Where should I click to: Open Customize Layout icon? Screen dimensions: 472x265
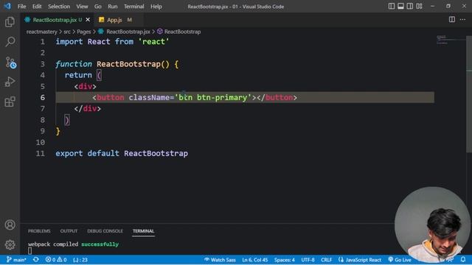coord(420,7)
